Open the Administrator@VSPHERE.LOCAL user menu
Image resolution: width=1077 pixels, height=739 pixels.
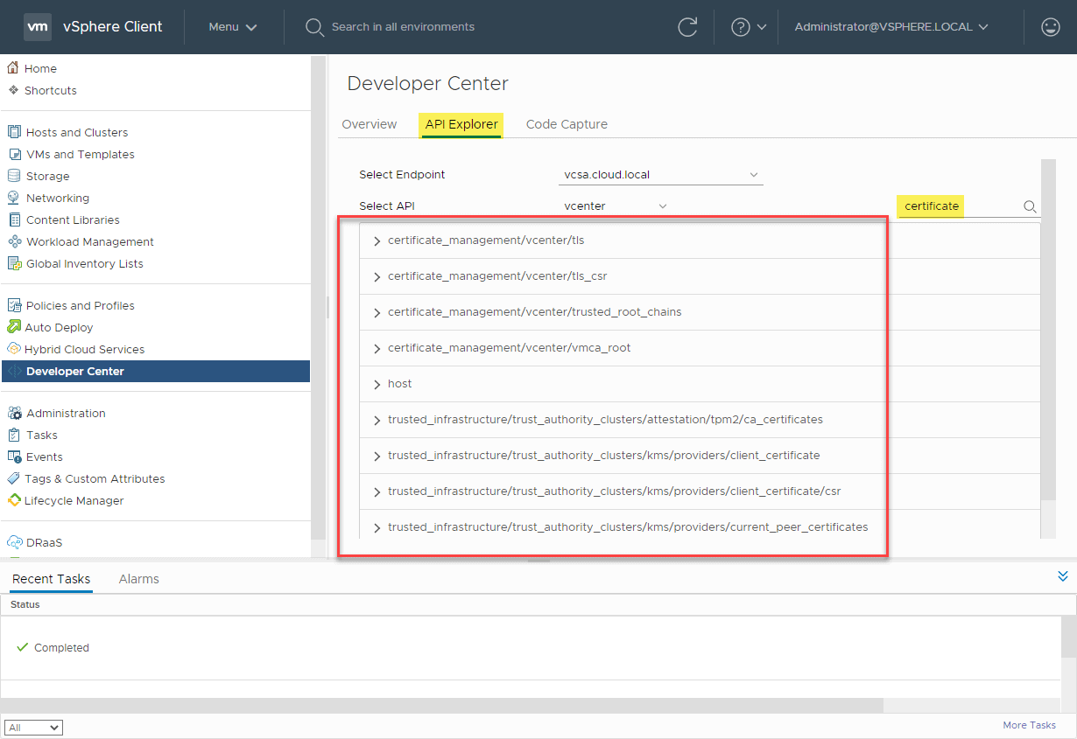tap(891, 27)
